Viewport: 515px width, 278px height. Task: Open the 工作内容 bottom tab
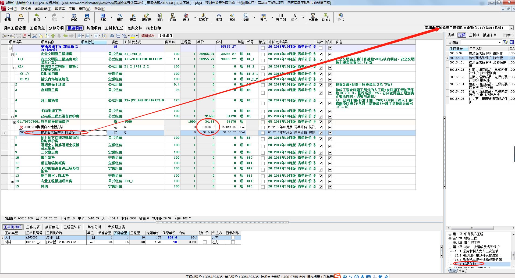33,227
